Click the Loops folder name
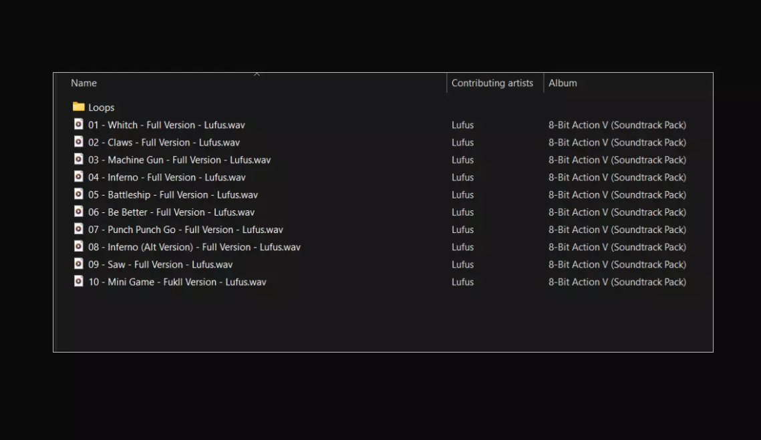The image size is (761, 440). tap(101, 107)
